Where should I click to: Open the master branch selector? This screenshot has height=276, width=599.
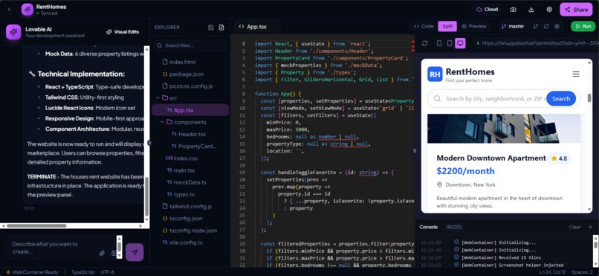click(x=513, y=26)
